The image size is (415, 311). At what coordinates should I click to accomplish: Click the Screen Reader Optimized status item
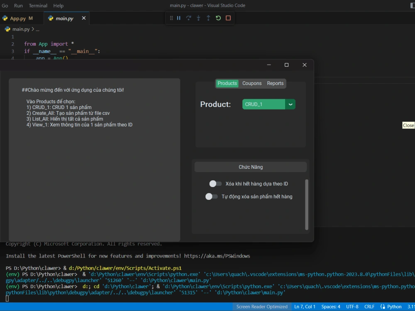point(262,306)
